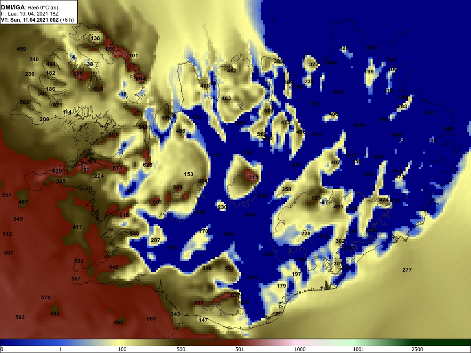Click the '1000' label on the colour scale
471x353 pixels.
300,349
